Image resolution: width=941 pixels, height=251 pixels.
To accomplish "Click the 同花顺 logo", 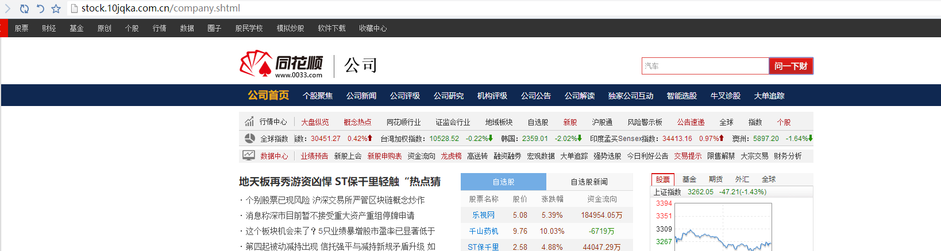I will (x=281, y=64).
